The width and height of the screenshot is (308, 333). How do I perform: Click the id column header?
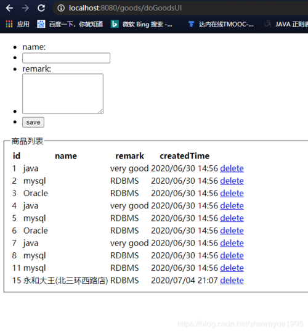[x=17, y=156]
